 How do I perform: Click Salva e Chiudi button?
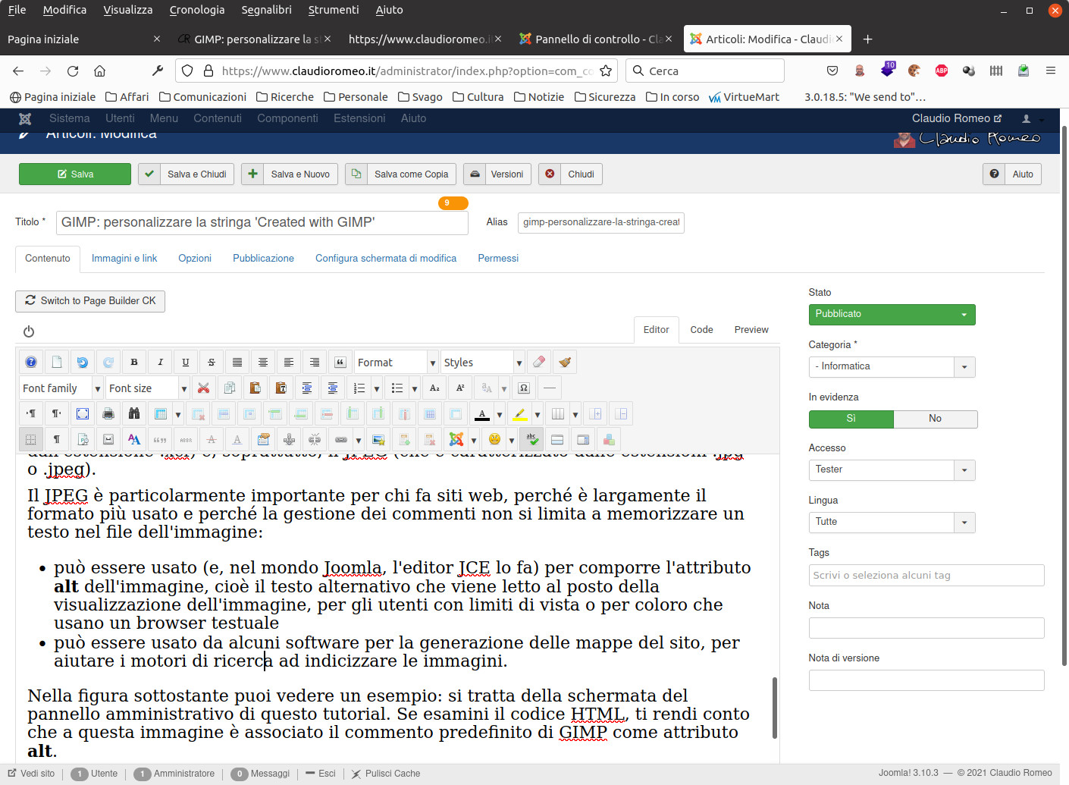(x=187, y=174)
